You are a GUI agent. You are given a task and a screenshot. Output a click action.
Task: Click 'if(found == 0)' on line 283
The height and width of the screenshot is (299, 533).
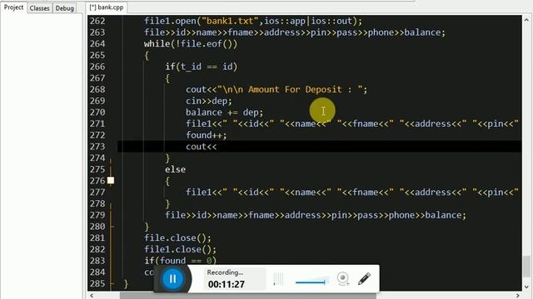[x=180, y=261]
